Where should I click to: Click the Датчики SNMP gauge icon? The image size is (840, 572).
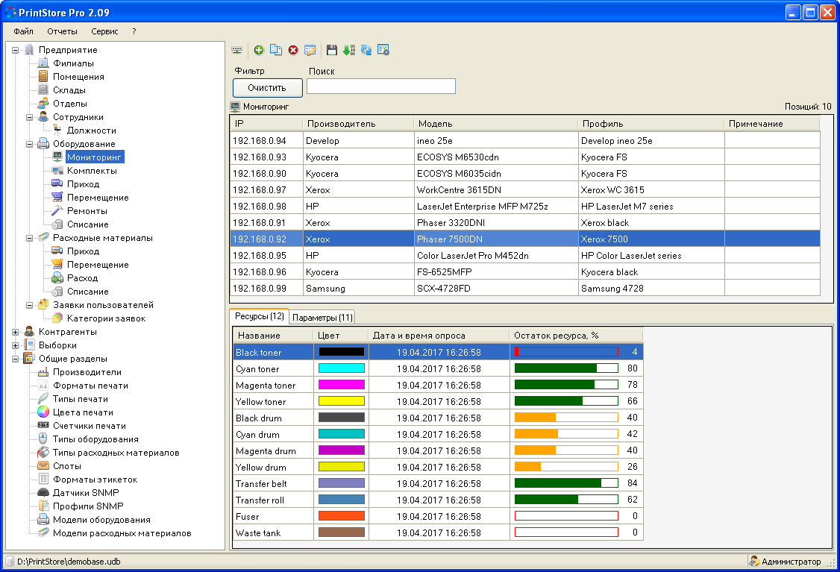coord(43,492)
